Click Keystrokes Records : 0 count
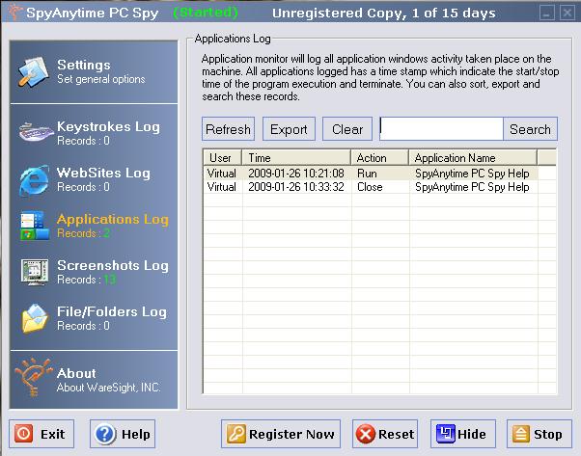This screenshot has width=581, height=456. click(83, 141)
